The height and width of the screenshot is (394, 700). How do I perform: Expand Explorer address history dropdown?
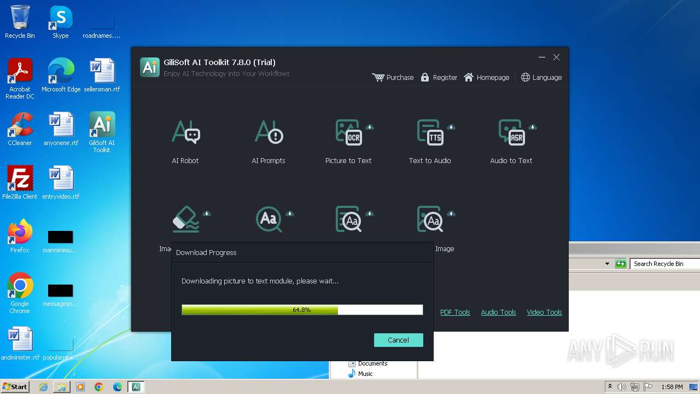click(607, 264)
